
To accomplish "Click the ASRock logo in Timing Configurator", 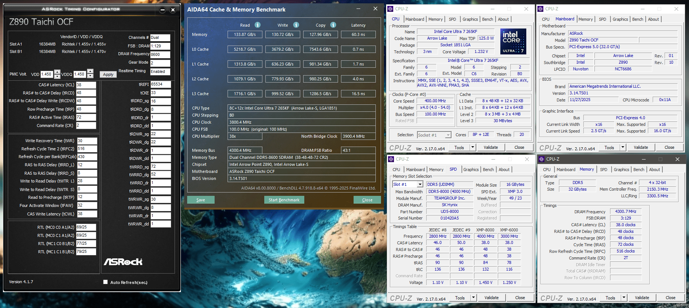I will pyautogui.click(x=123, y=262).
